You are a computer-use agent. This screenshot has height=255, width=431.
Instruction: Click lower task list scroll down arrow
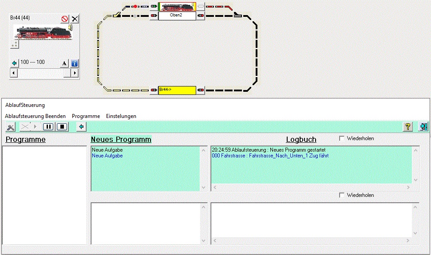203,240
